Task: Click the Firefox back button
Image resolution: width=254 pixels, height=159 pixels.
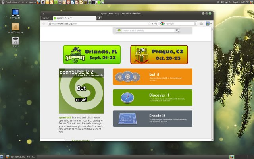Action: [x=44, y=24]
